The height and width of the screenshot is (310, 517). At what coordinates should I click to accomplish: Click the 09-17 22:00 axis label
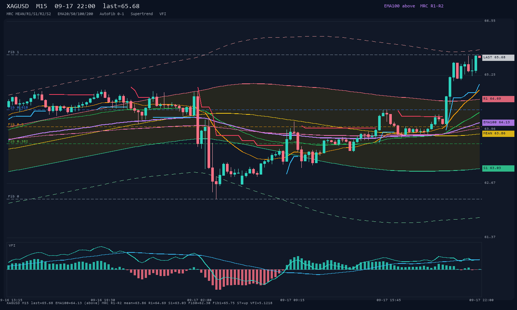482,300
